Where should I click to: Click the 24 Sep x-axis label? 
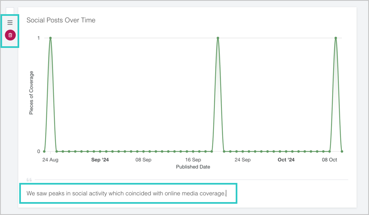tap(242, 160)
